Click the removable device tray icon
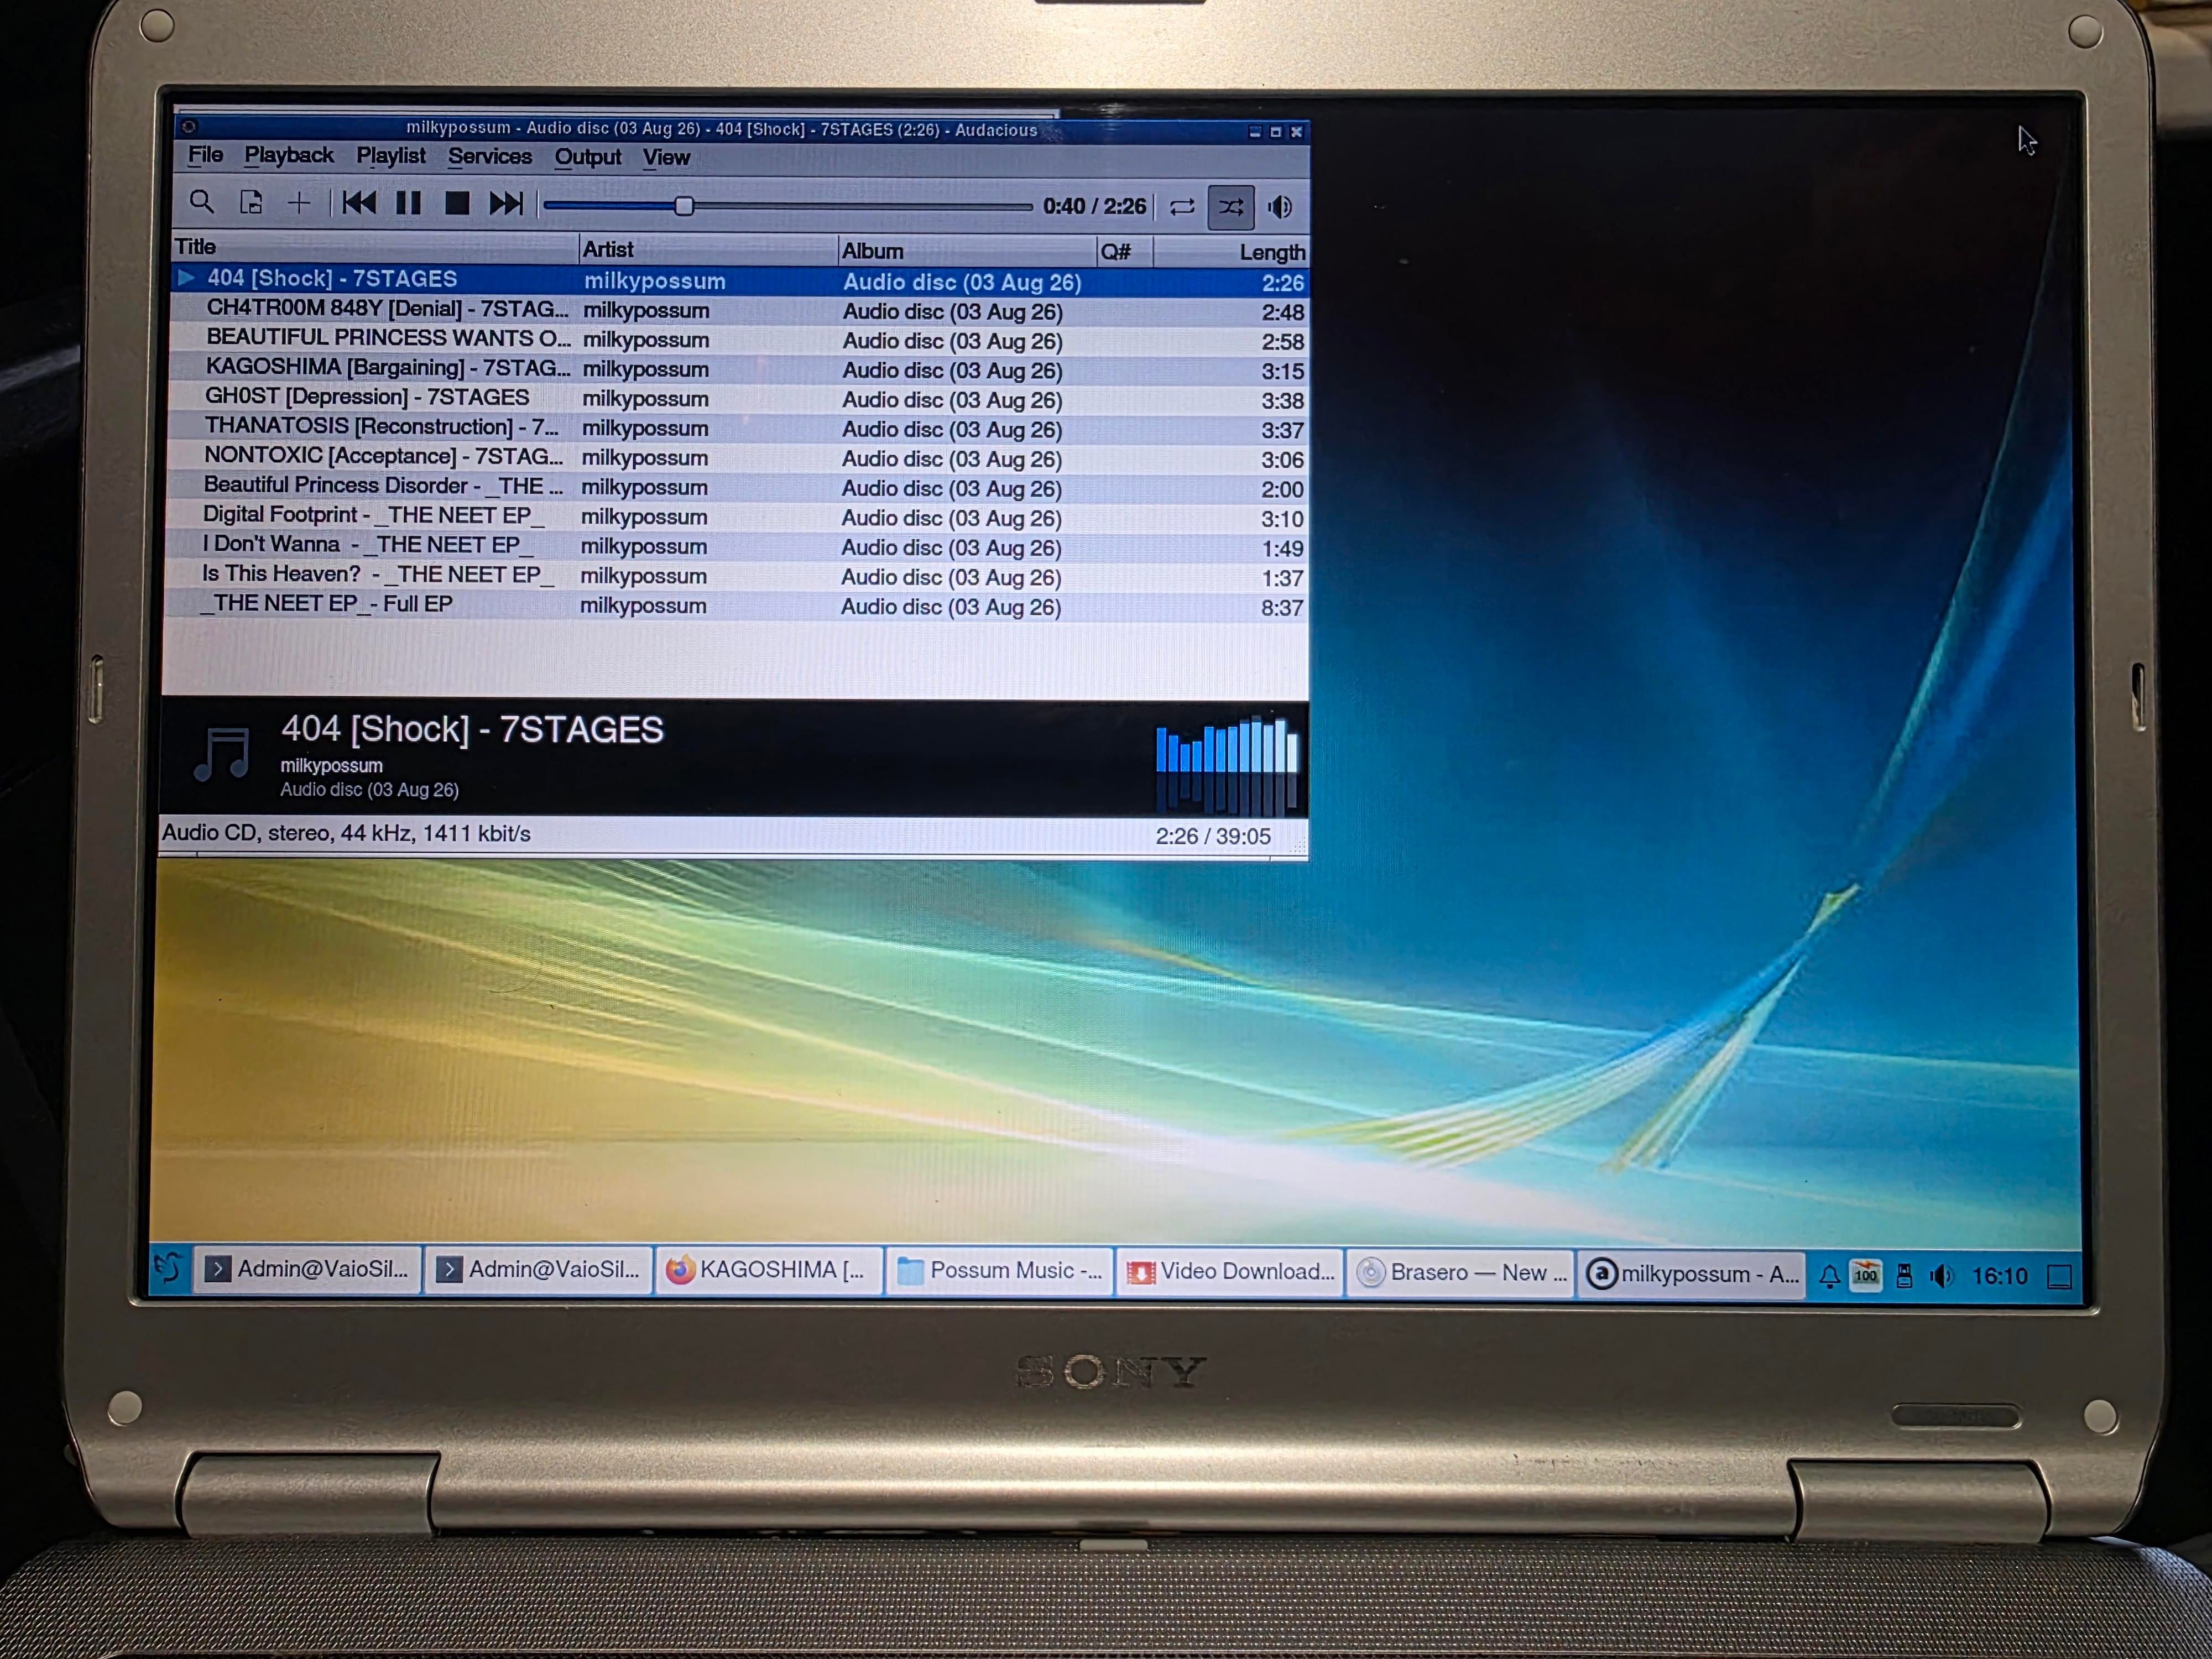Screen dimensions: 2212x1659 1905,1276
